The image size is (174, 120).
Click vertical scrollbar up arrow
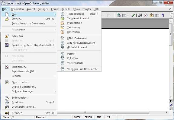pos(171,21)
